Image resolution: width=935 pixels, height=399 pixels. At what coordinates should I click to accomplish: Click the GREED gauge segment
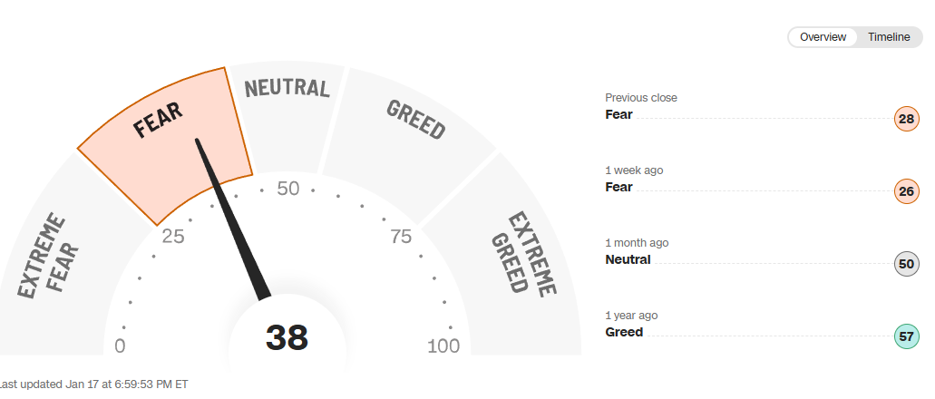pos(413,136)
